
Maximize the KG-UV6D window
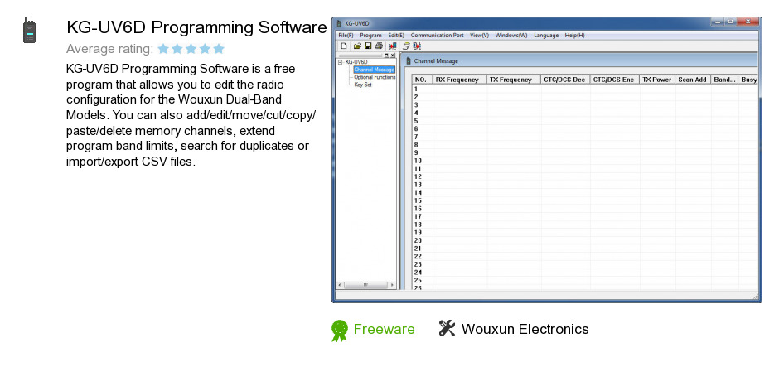[x=730, y=22]
